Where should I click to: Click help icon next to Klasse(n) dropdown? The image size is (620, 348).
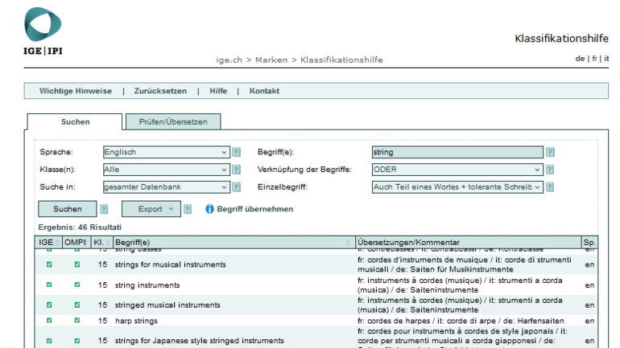click(x=236, y=170)
